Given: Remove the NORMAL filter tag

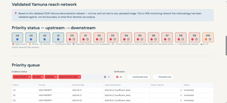Looking at the screenshot, I should [56, 77].
